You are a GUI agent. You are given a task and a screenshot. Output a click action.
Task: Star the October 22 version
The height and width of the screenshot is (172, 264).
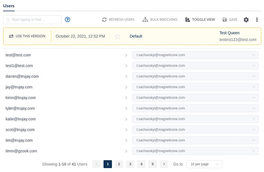coord(117,36)
